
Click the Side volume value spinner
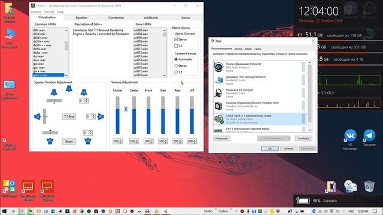(163, 142)
